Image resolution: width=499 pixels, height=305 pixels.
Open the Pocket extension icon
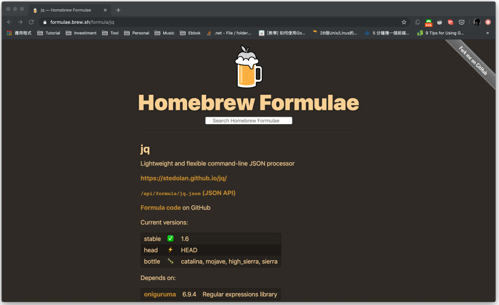point(461,22)
